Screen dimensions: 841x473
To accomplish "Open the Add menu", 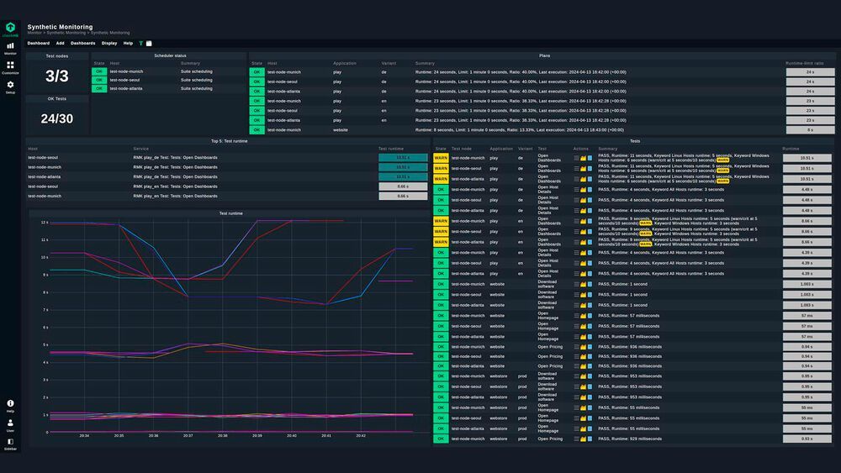I will (60, 43).
